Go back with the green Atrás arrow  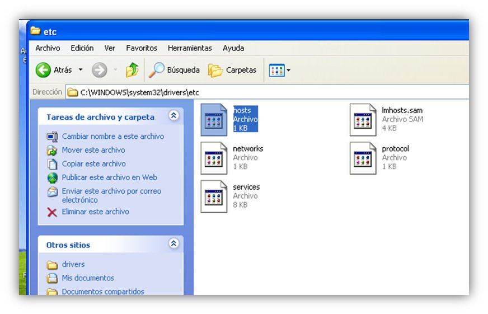(43, 70)
